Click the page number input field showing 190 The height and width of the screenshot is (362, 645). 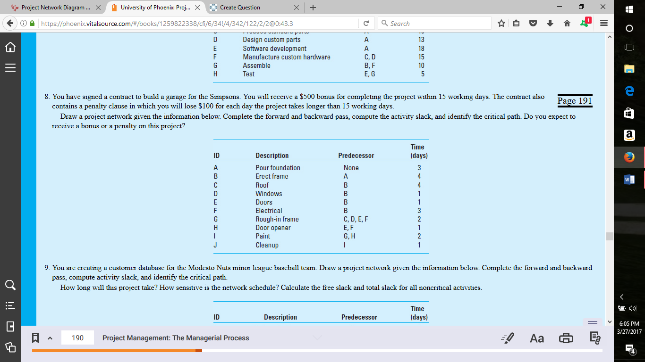[77, 337]
